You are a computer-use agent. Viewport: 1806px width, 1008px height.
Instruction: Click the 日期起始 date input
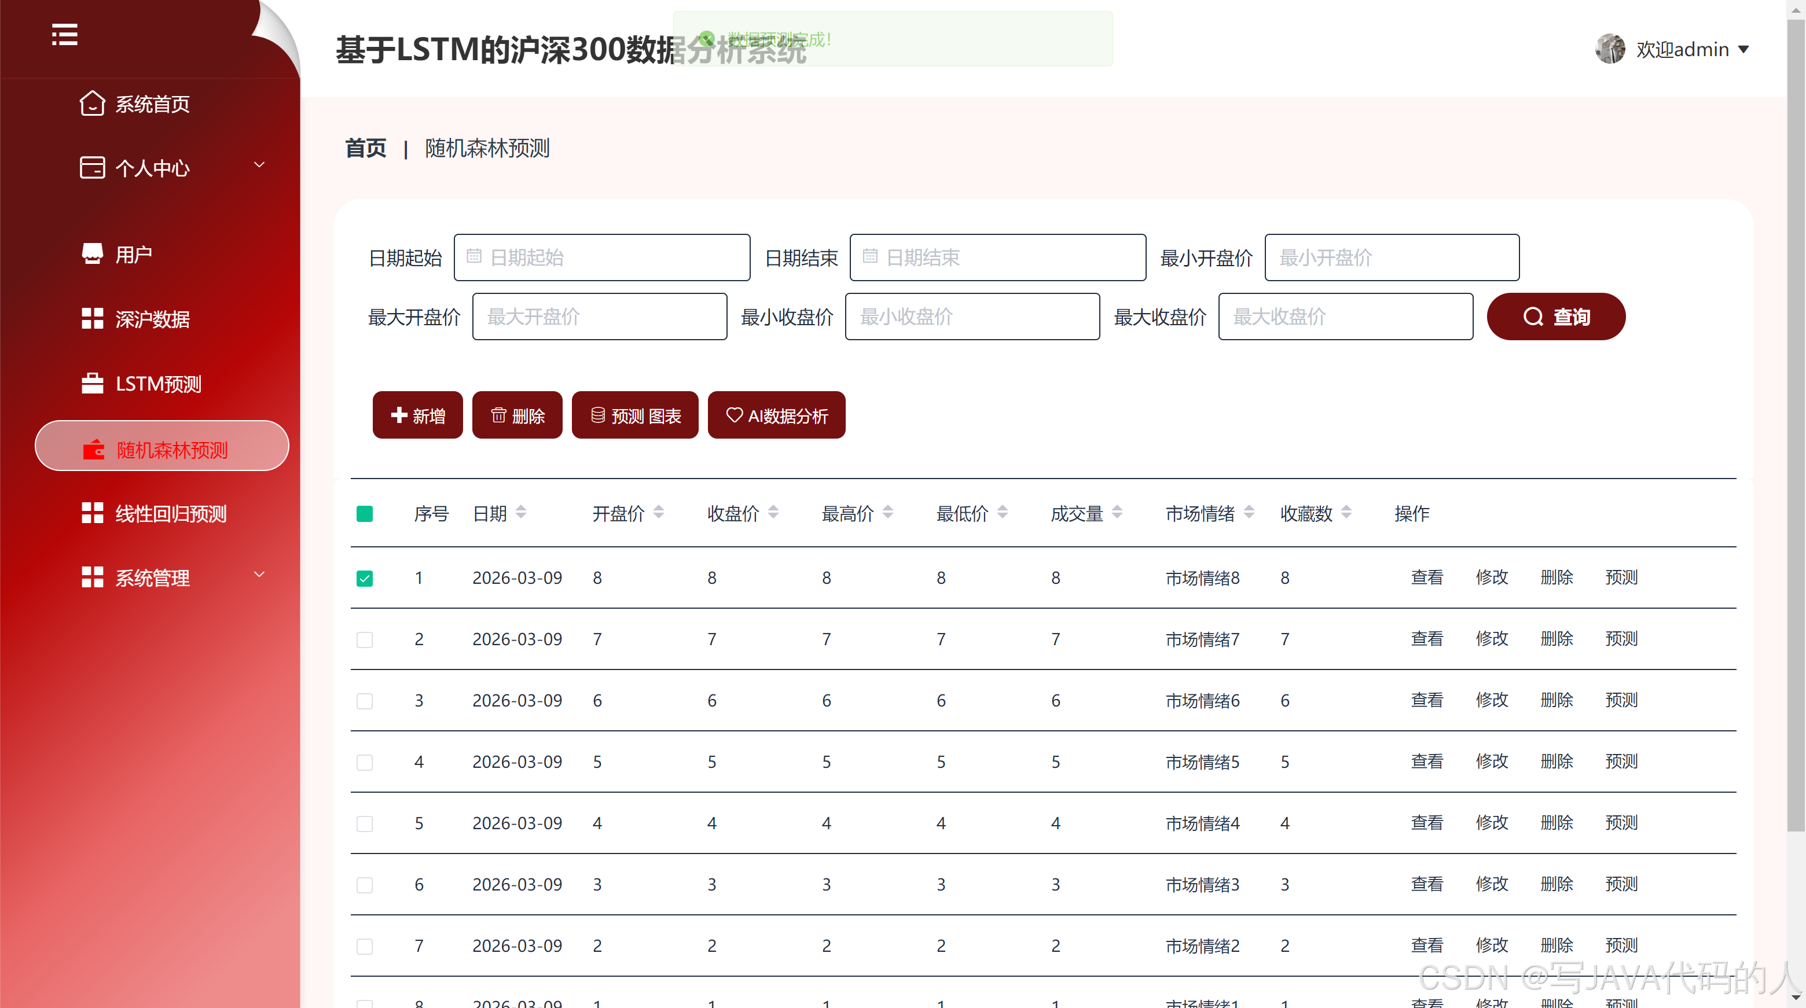[601, 257]
